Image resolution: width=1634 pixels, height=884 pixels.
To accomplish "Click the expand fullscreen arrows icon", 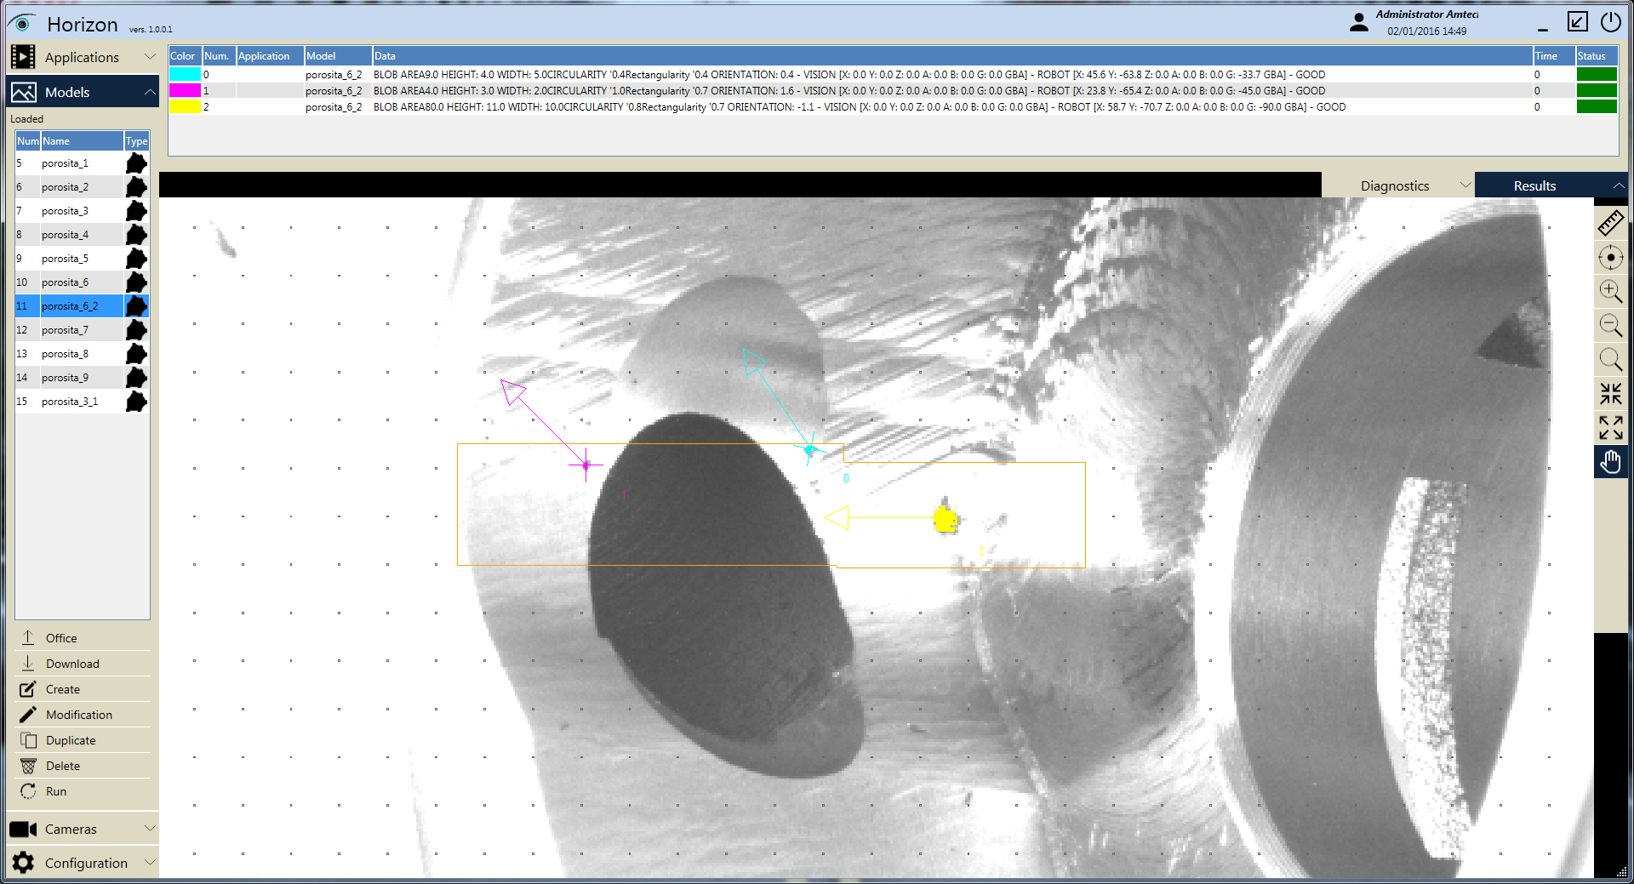I will [x=1610, y=427].
